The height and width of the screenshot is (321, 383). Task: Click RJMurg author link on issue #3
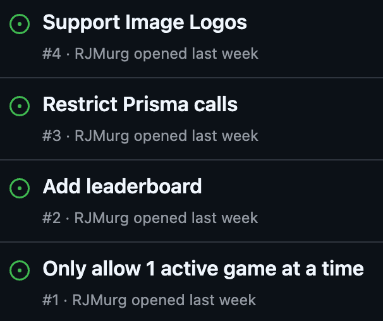tap(102, 136)
